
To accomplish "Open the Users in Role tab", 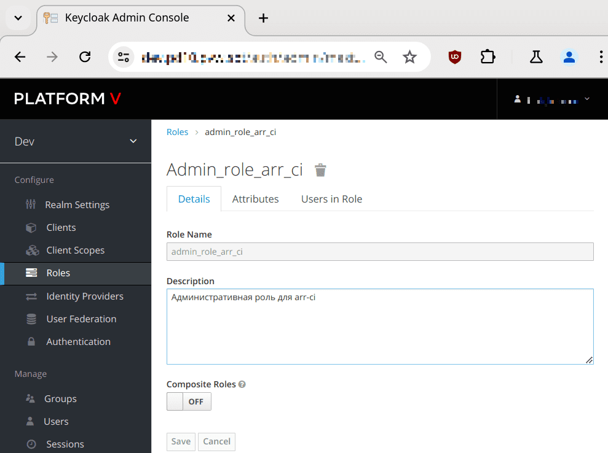I will pyautogui.click(x=331, y=199).
